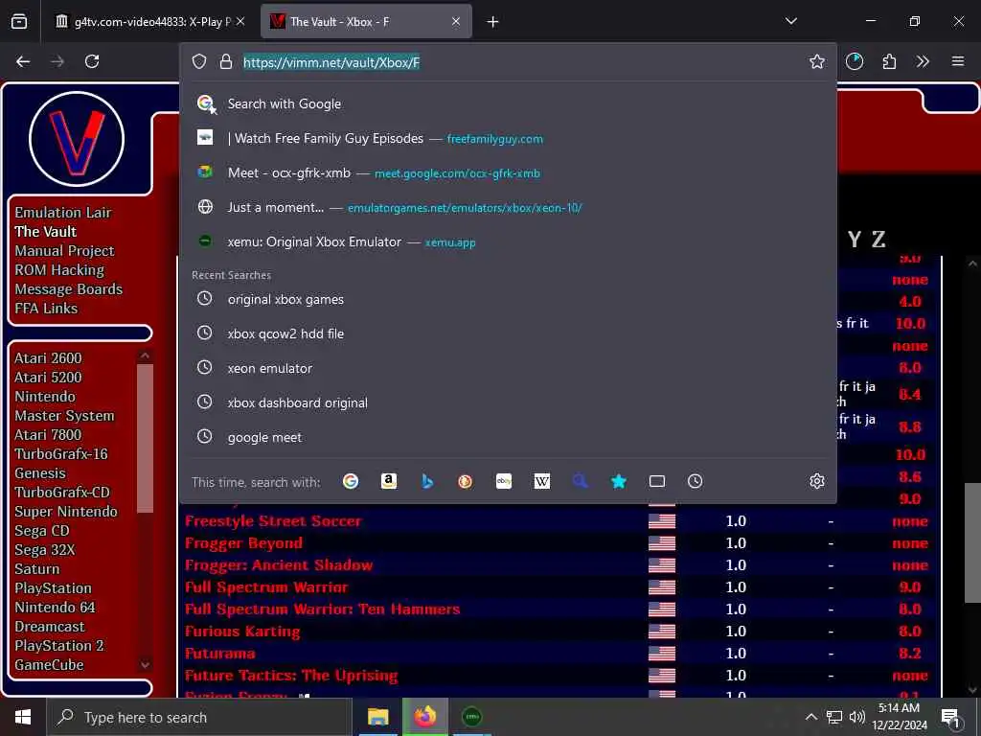Open FFA Links sidebar link
The image size is (981, 736).
click(x=46, y=309)
